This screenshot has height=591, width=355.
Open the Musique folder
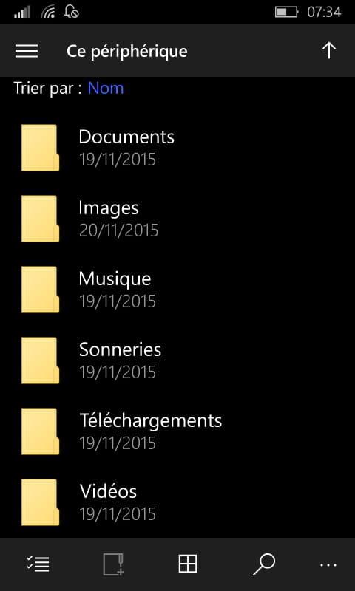(177, 290)
